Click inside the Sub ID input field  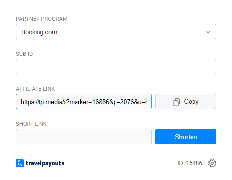point(116,67)
